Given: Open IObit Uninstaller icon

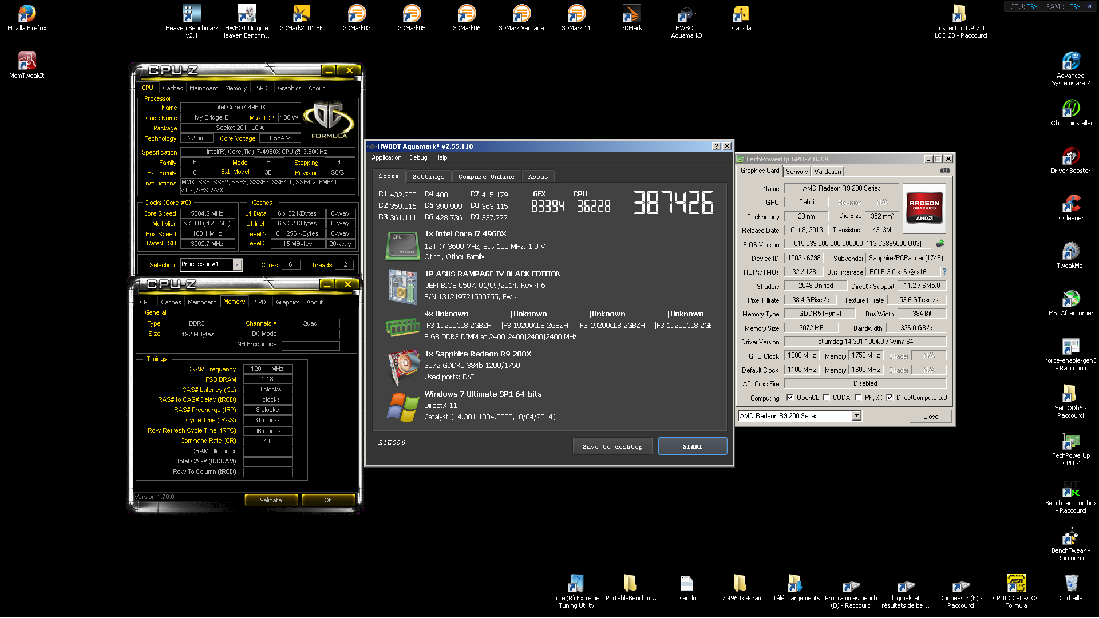Looking at the screenshot, I should (x=1071, y=113).
